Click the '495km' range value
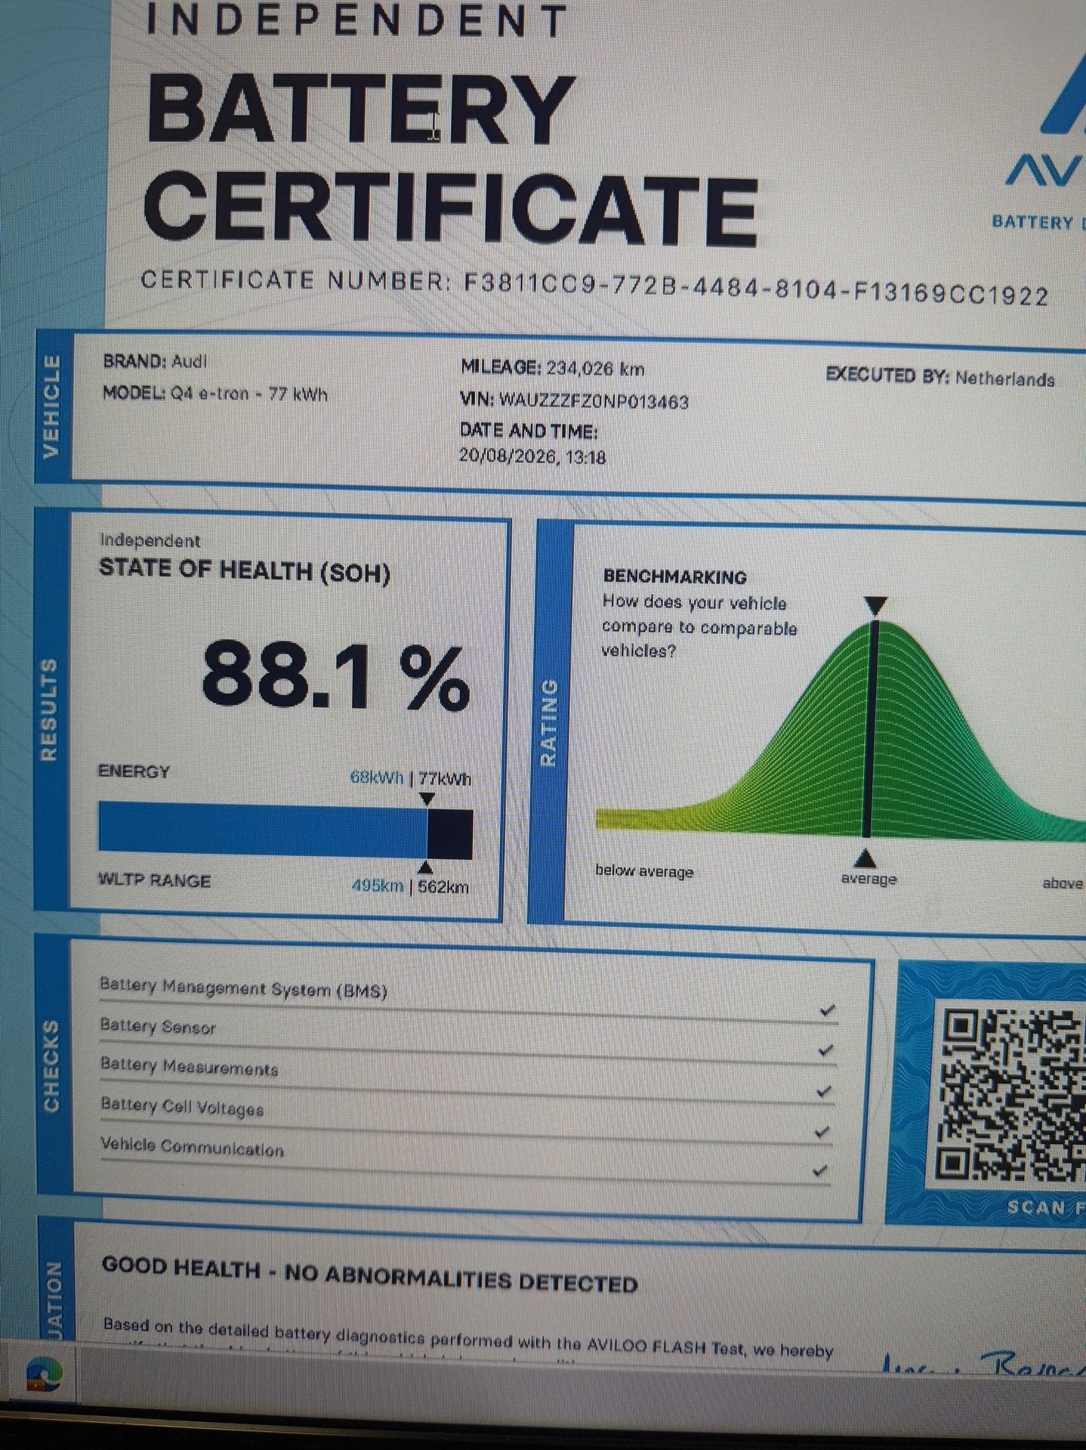The height and width of the screenshot is (1450, 1086). (x=378, y=886)
